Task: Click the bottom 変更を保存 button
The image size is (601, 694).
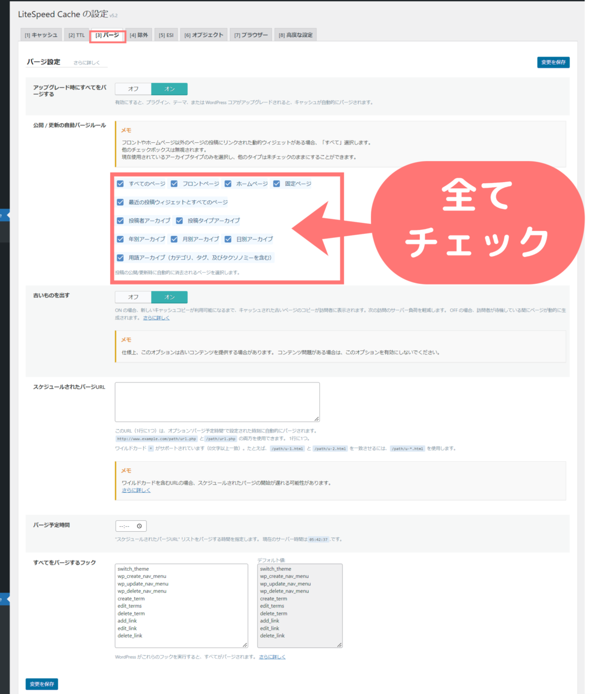Action: 41,683
